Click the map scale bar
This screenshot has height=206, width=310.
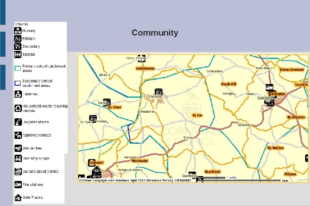tap(240, 179)
